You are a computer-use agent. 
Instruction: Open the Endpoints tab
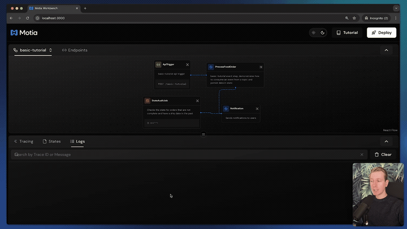coord(75,50)
